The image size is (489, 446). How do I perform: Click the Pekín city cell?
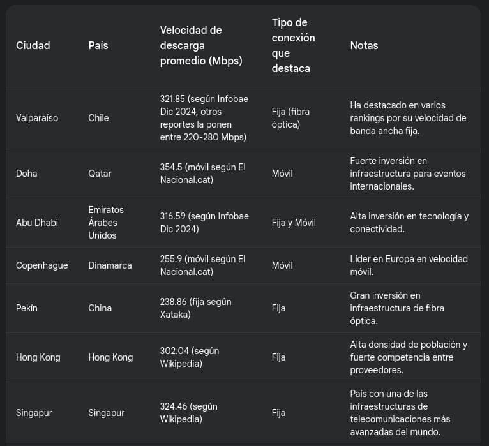click(27, 308)
